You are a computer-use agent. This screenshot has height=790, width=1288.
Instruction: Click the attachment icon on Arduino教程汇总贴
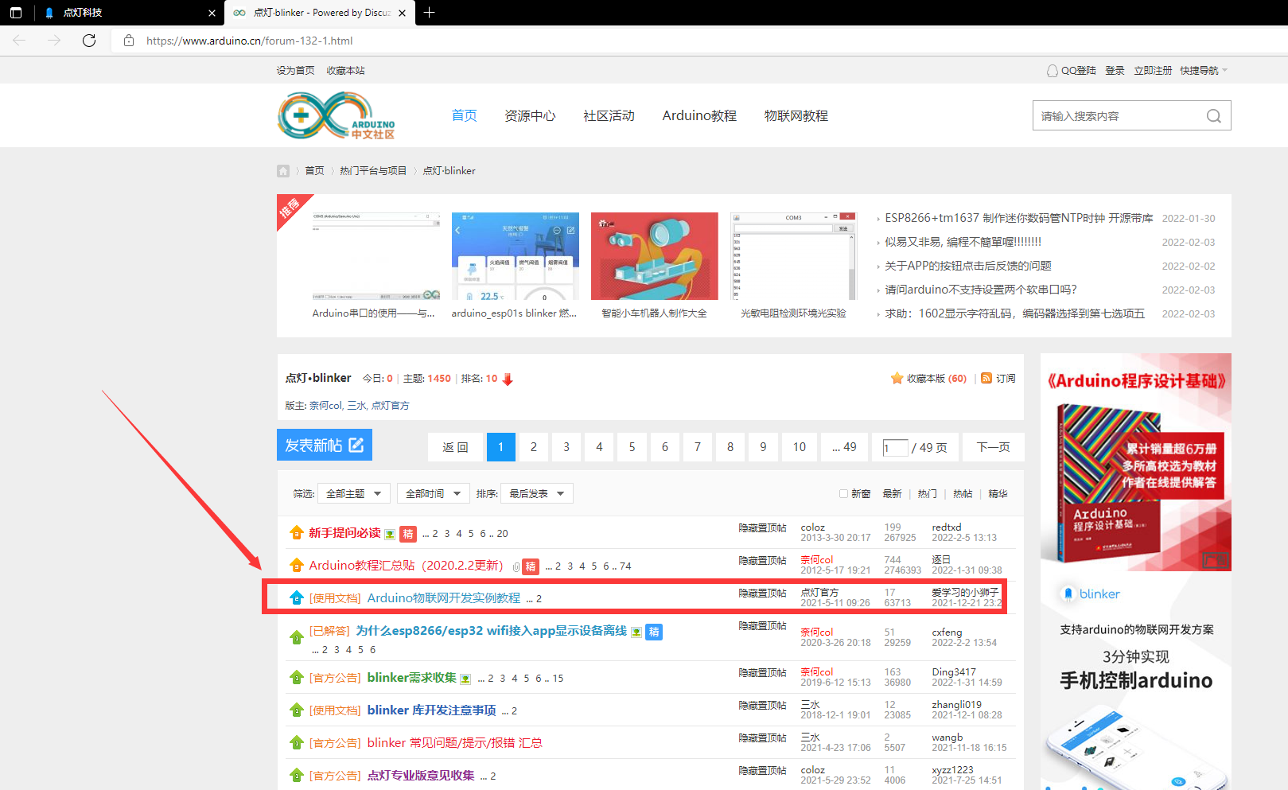[x=516, y=566]
